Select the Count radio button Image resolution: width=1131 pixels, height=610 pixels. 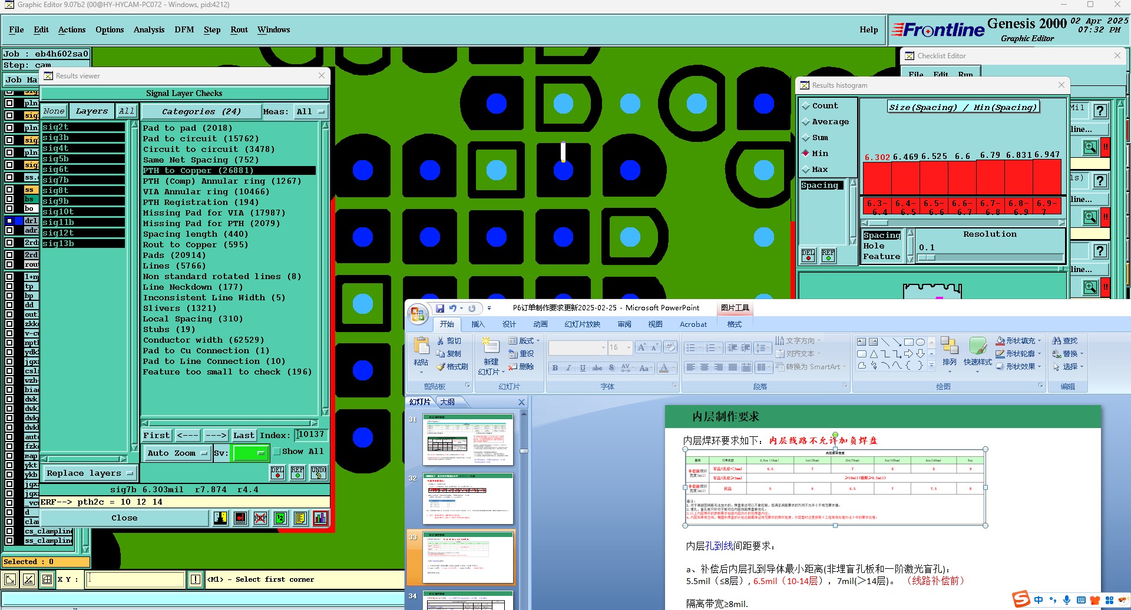(x=806, y=106)
